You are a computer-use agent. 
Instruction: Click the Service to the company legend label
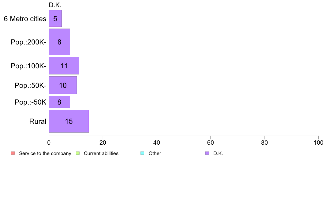[45, 153]
